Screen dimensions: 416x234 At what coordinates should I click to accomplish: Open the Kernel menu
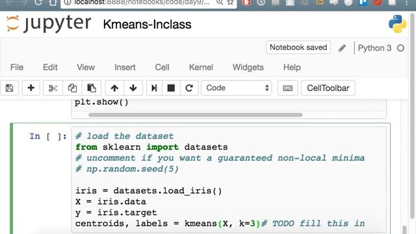201,68
